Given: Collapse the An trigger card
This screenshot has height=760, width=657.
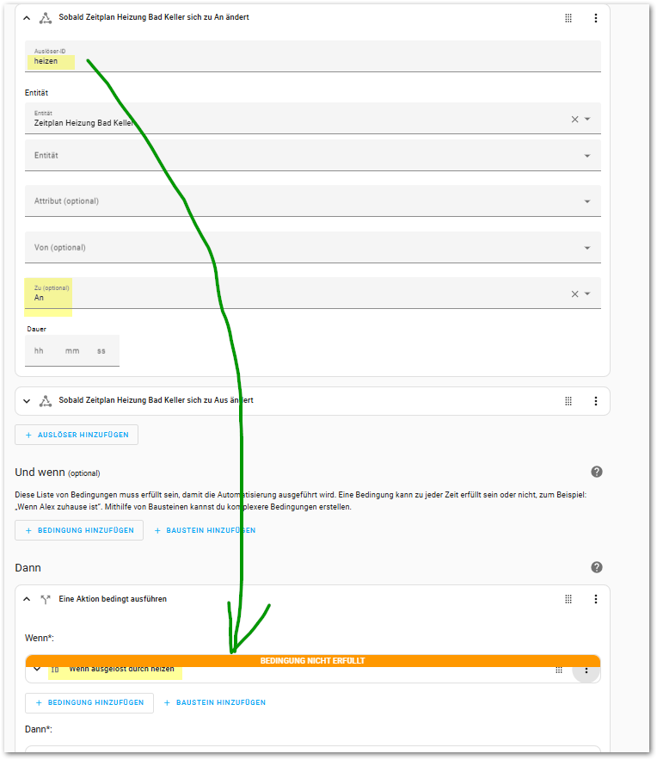Looking at the screenshot, I should click(x=27, y=17).
